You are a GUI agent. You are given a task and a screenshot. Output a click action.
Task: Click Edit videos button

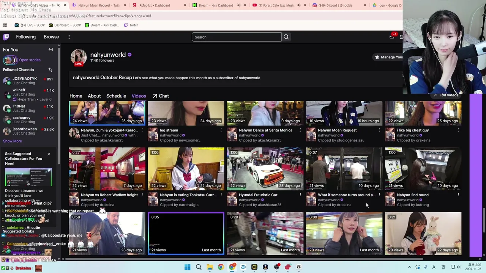point(446,95)
